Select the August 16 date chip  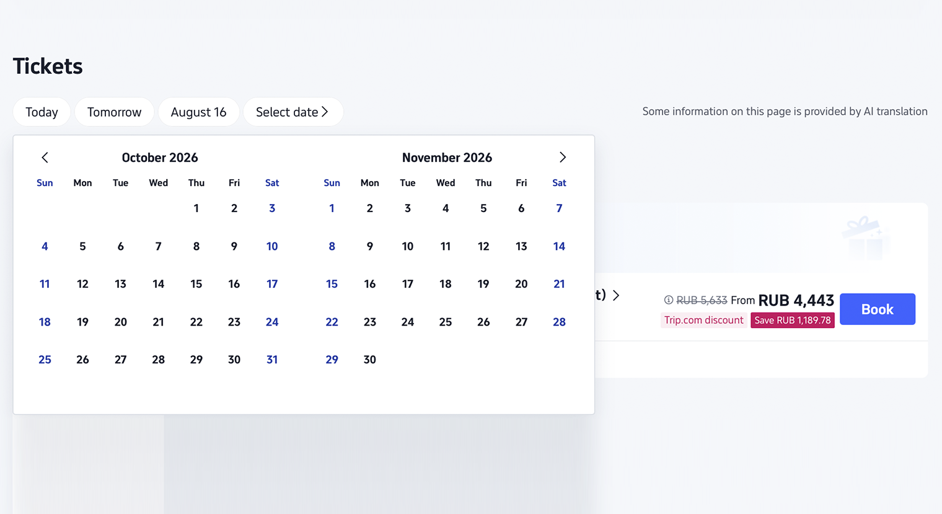[x=199, y=112]
